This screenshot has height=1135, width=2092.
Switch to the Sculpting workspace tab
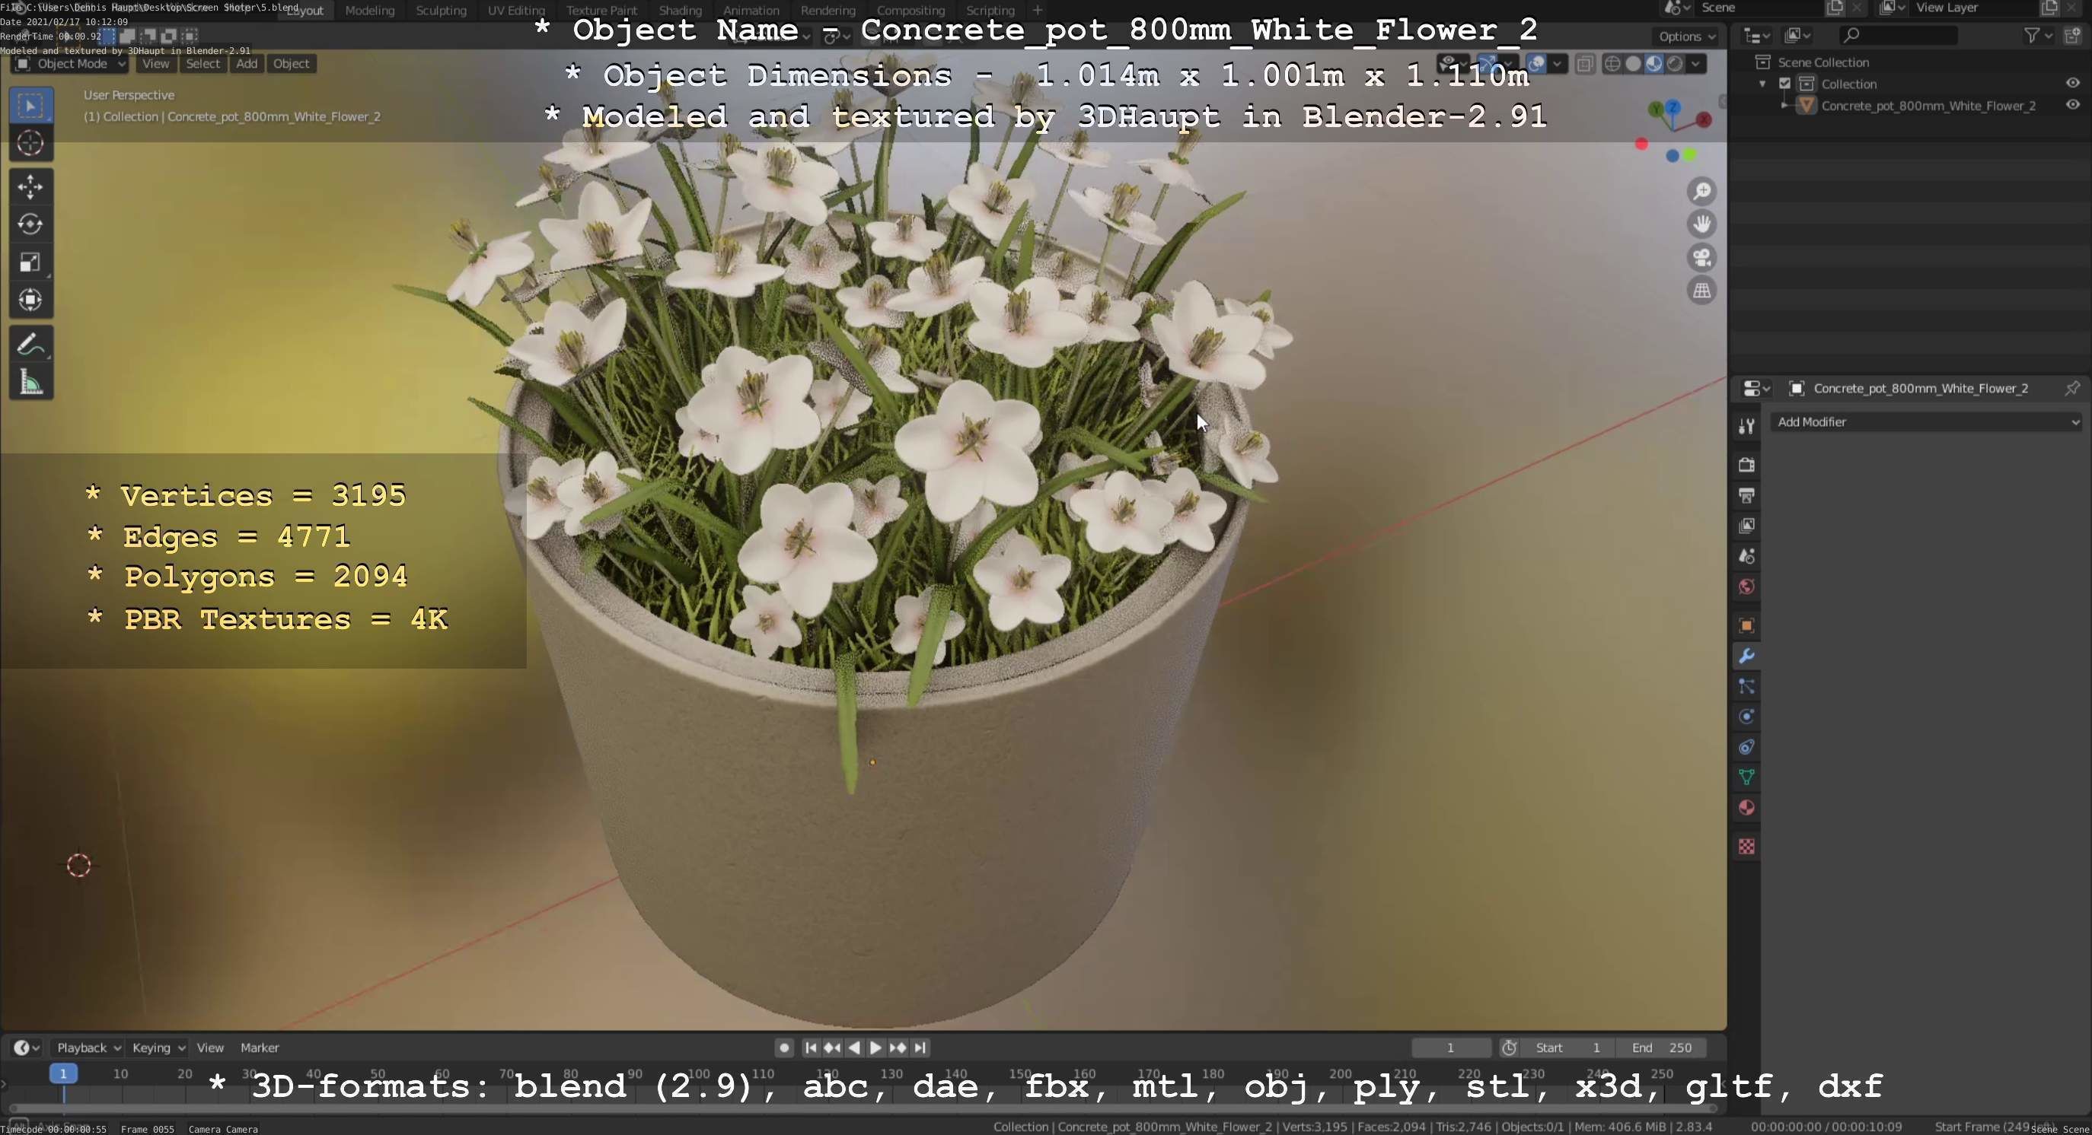441,11
